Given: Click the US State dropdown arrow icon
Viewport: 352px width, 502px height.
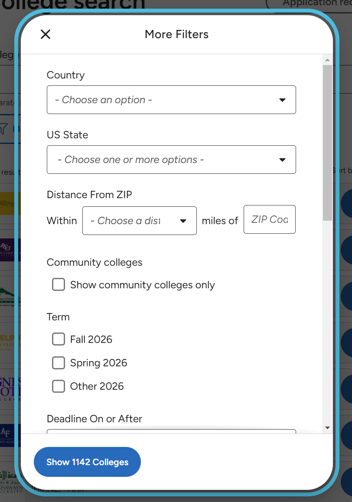Looking at the screenshot, I should tap(282, 160).
